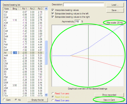Click Show recorded button
The image size is (127, 104).
[x=109, y=95]
